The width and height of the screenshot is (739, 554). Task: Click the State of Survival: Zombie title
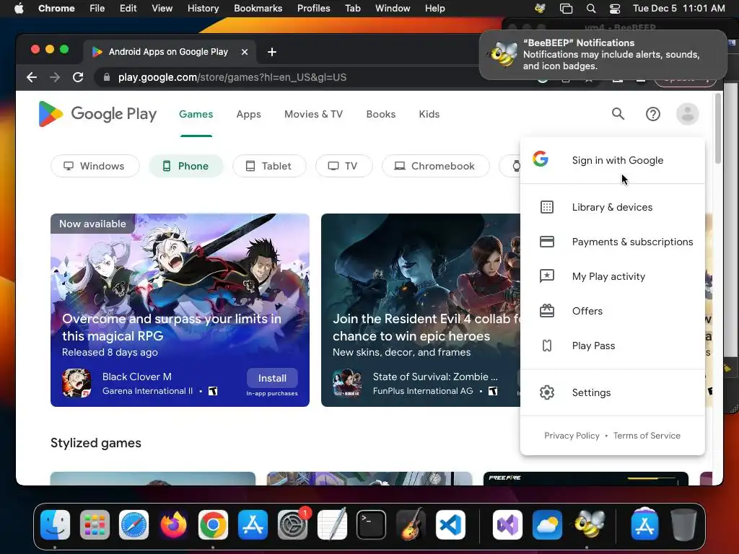tap(435, 377)
